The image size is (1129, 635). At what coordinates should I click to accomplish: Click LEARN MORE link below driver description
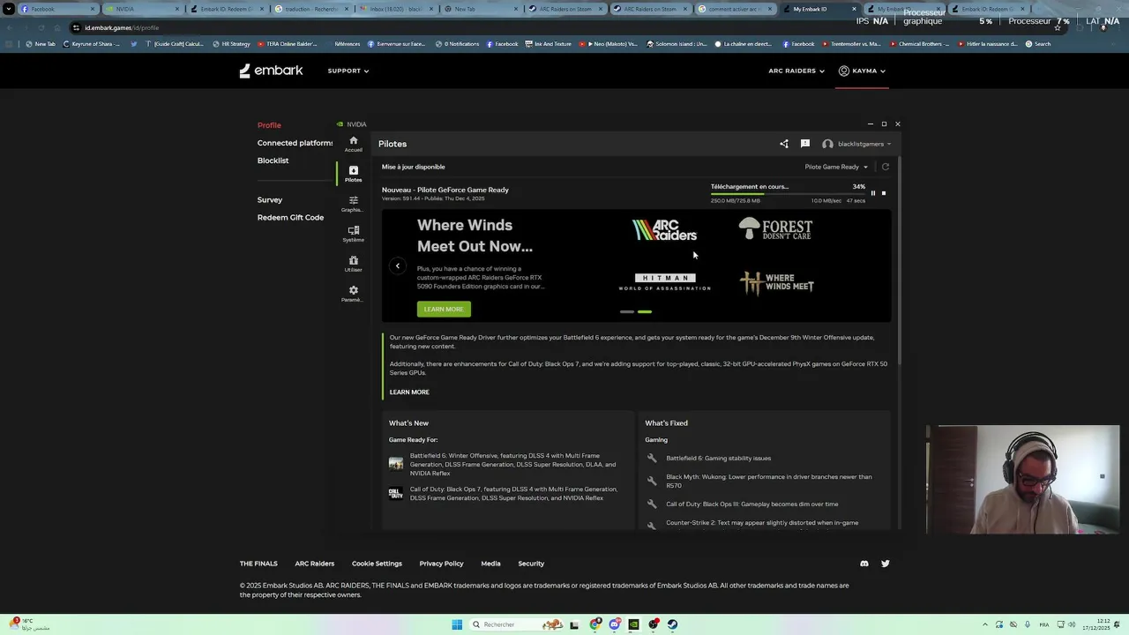(409, 392)
